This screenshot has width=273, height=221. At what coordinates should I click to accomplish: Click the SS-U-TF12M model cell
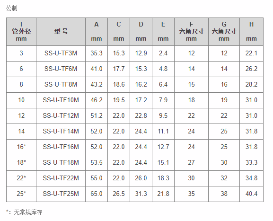(x=61, y=116)
